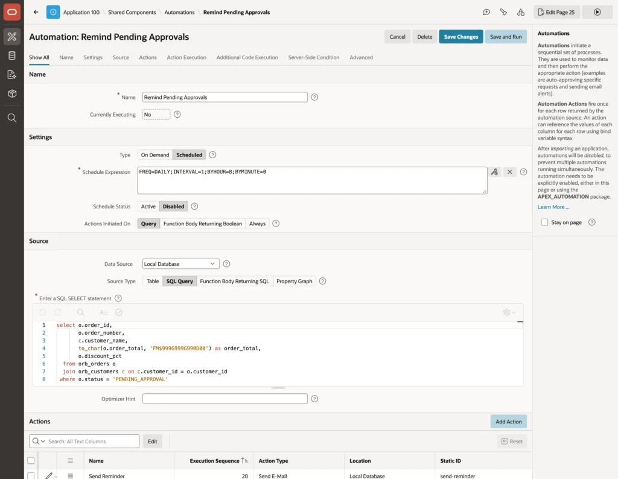Select Function Body Returning Boolean option
The image size is (618, 479).
pyautogui.click(x=203, y=223)
